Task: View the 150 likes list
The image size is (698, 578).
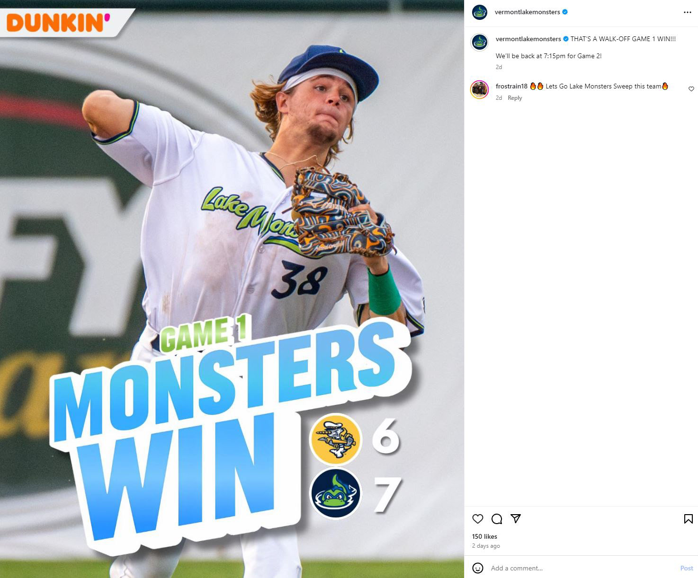Action: (484, 536)
